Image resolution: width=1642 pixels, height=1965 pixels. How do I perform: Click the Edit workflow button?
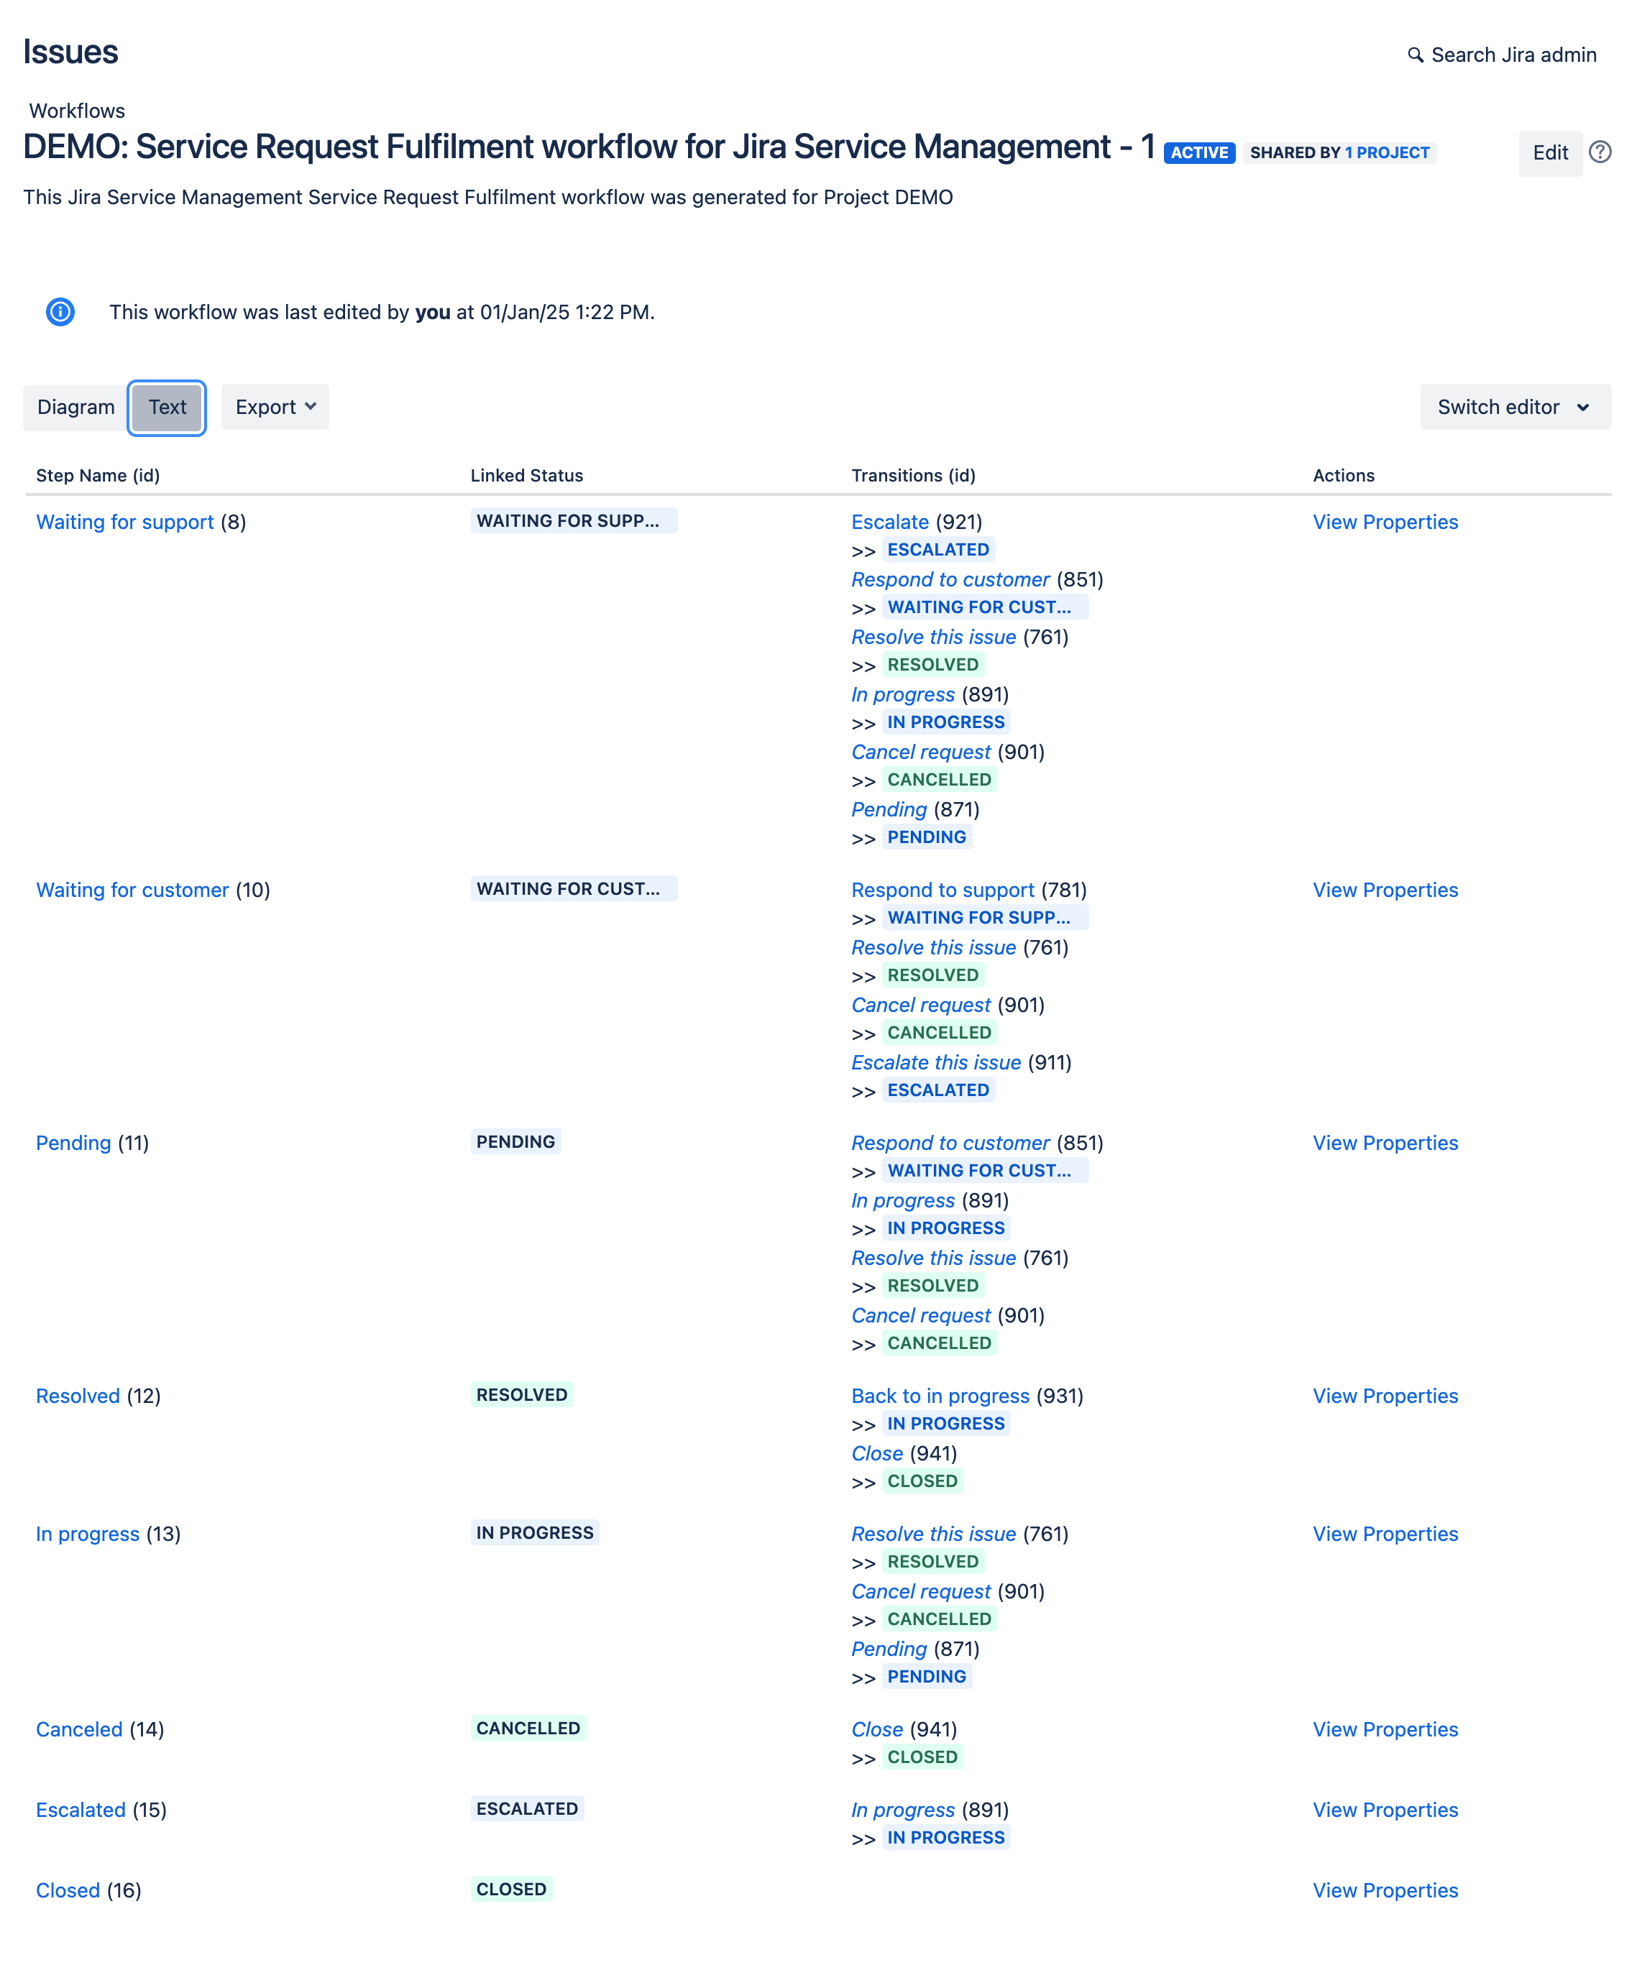point(1549,152)
